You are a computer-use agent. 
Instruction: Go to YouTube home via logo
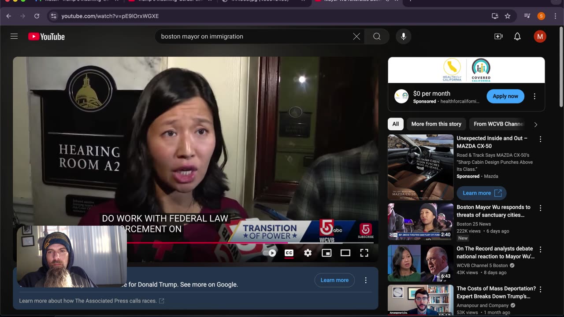coord(46,37)
